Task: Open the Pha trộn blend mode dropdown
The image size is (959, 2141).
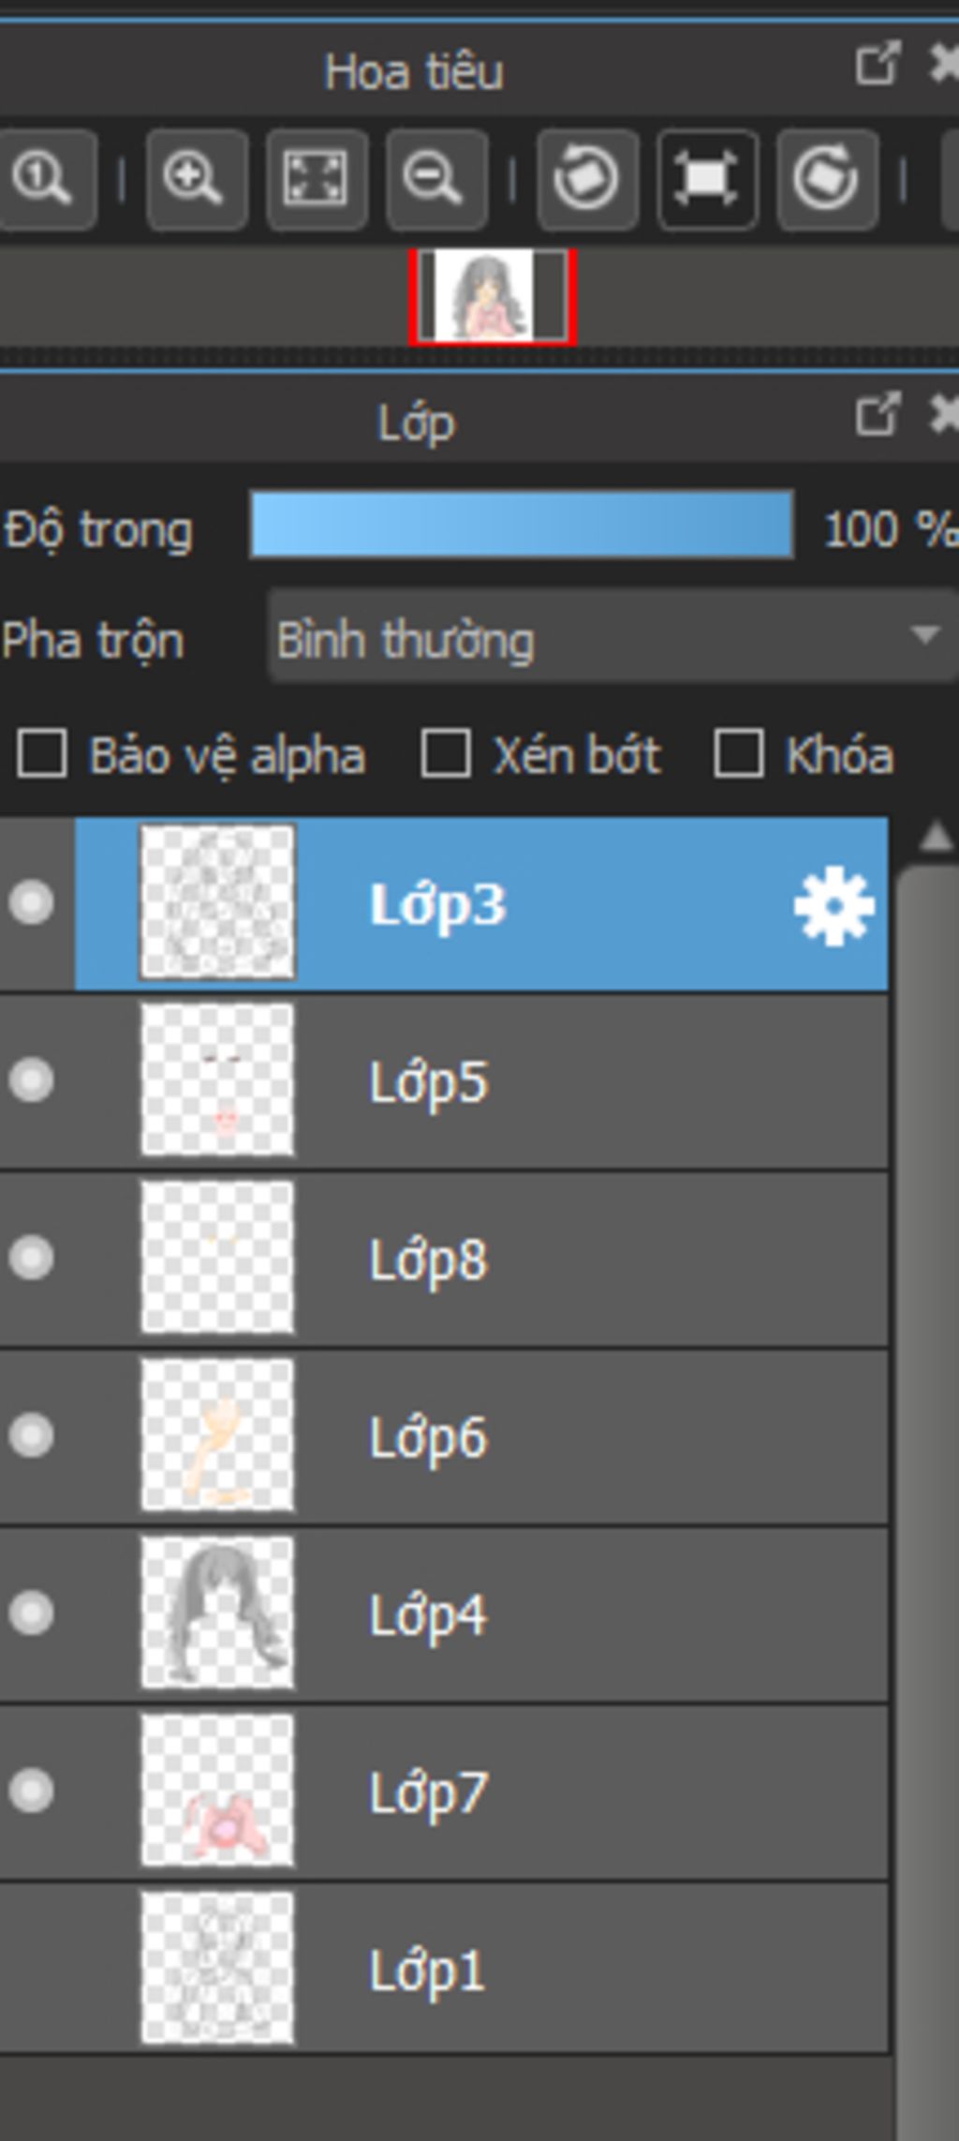Action: [612, 636]
